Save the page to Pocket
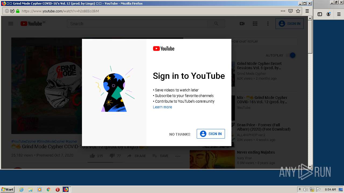This screenshot has height=193, width=344. click(x=291, y=11)
